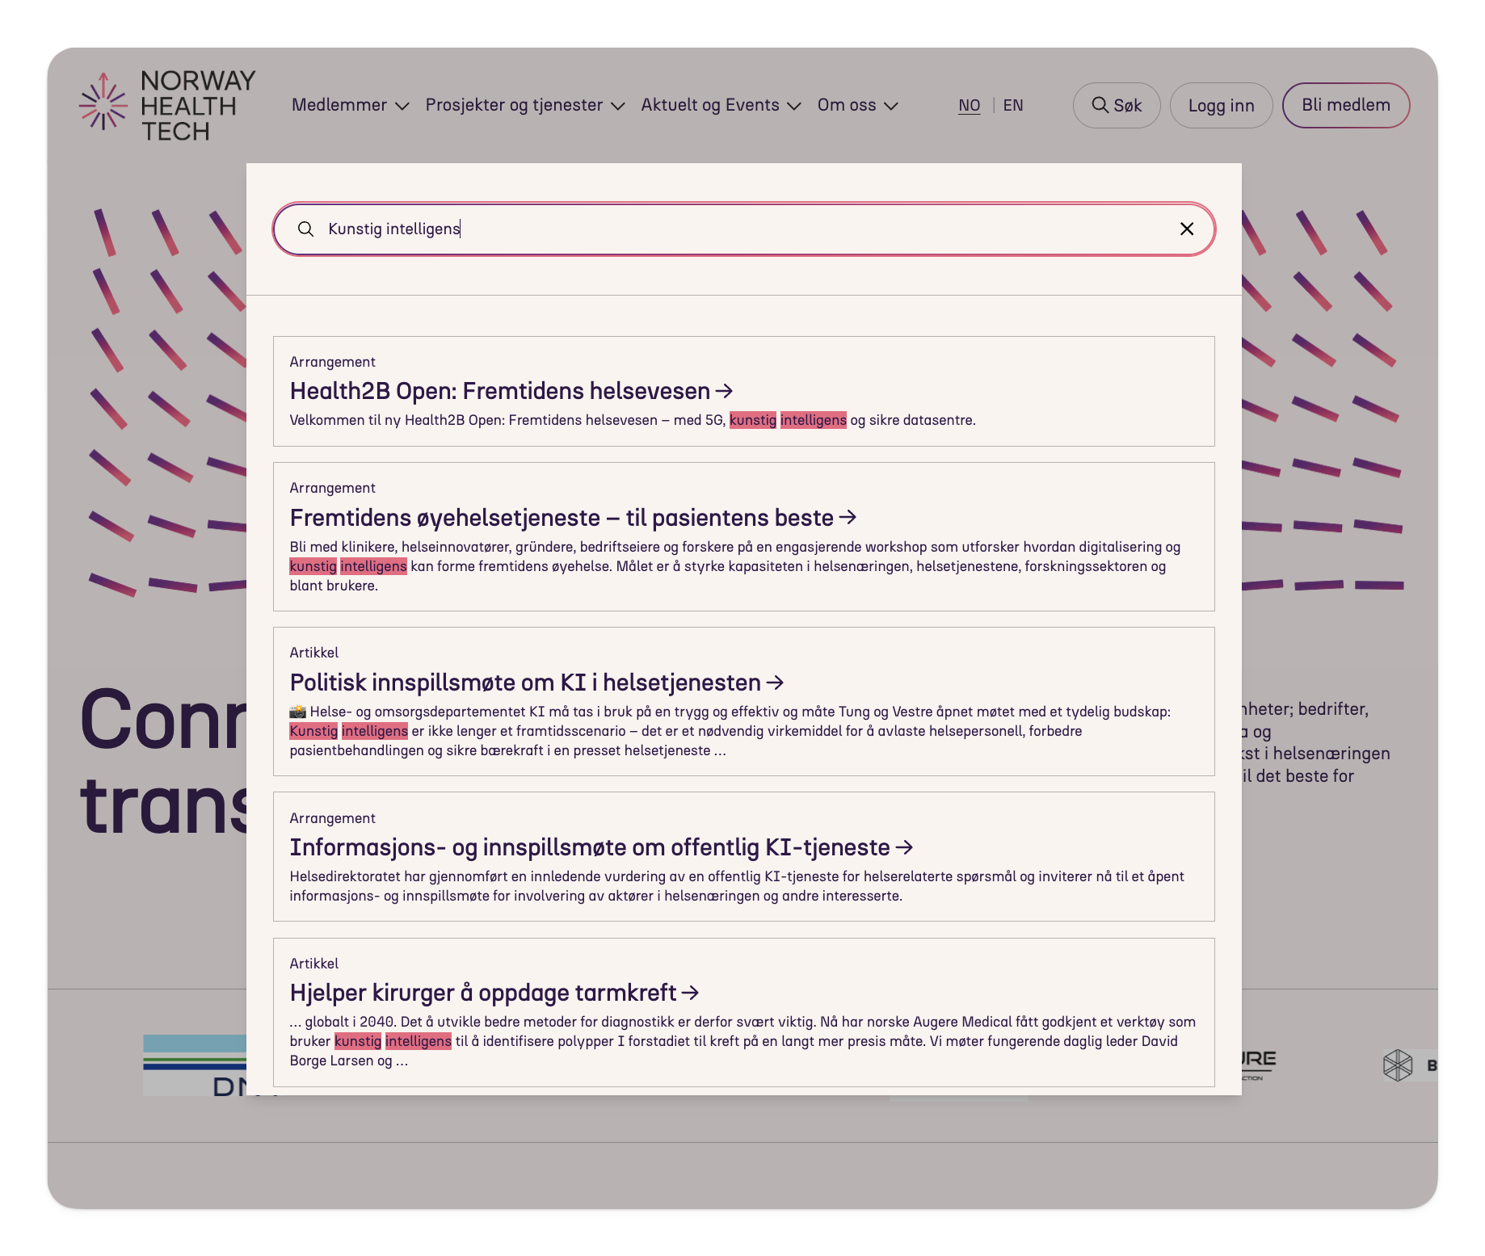Expand Prosjekter og tjenester menu

[525, 105]
